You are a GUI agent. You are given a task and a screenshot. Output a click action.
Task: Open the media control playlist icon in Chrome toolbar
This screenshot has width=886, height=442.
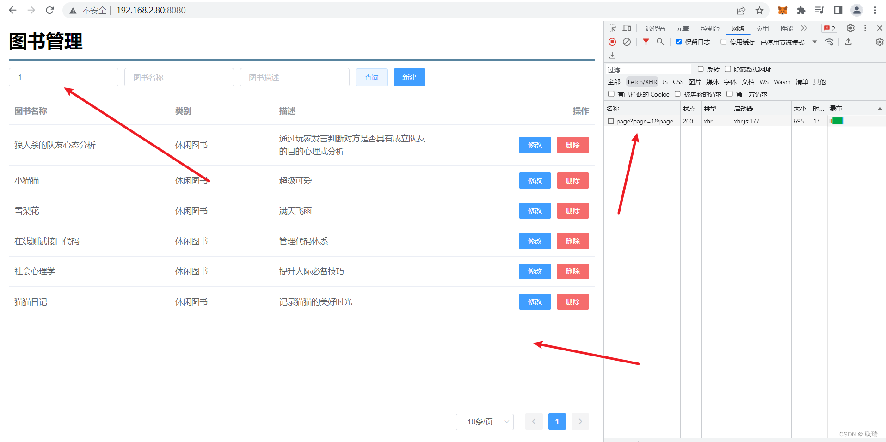coord(819,10)
